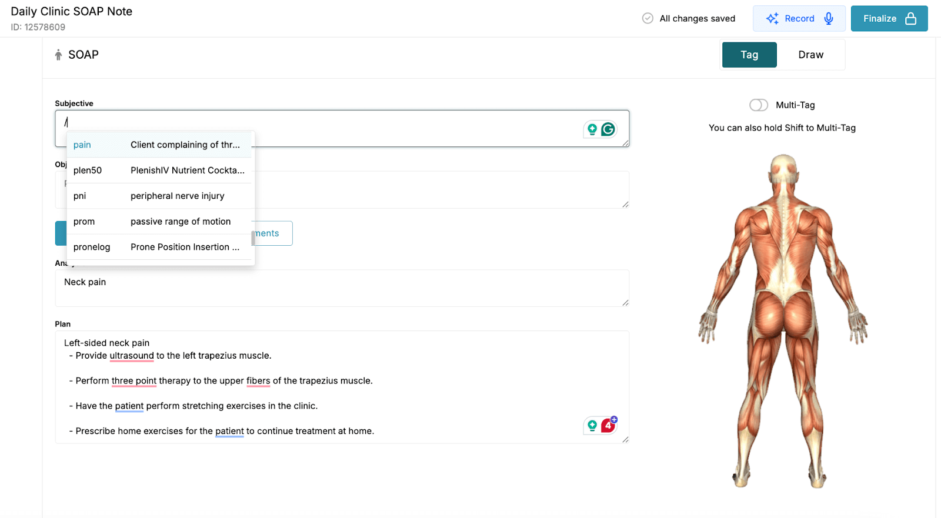Click the sparkle AI icon in Record

click(x=772, y=19)
